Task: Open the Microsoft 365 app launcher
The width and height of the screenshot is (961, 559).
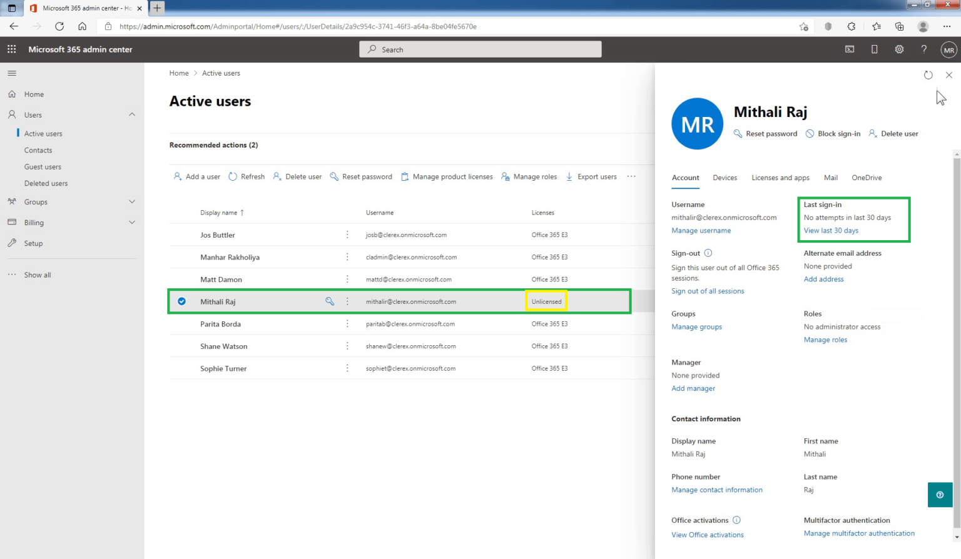Action: click(x=11, y=49)
